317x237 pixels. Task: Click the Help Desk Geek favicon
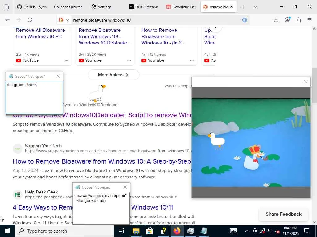pos(18,195)
